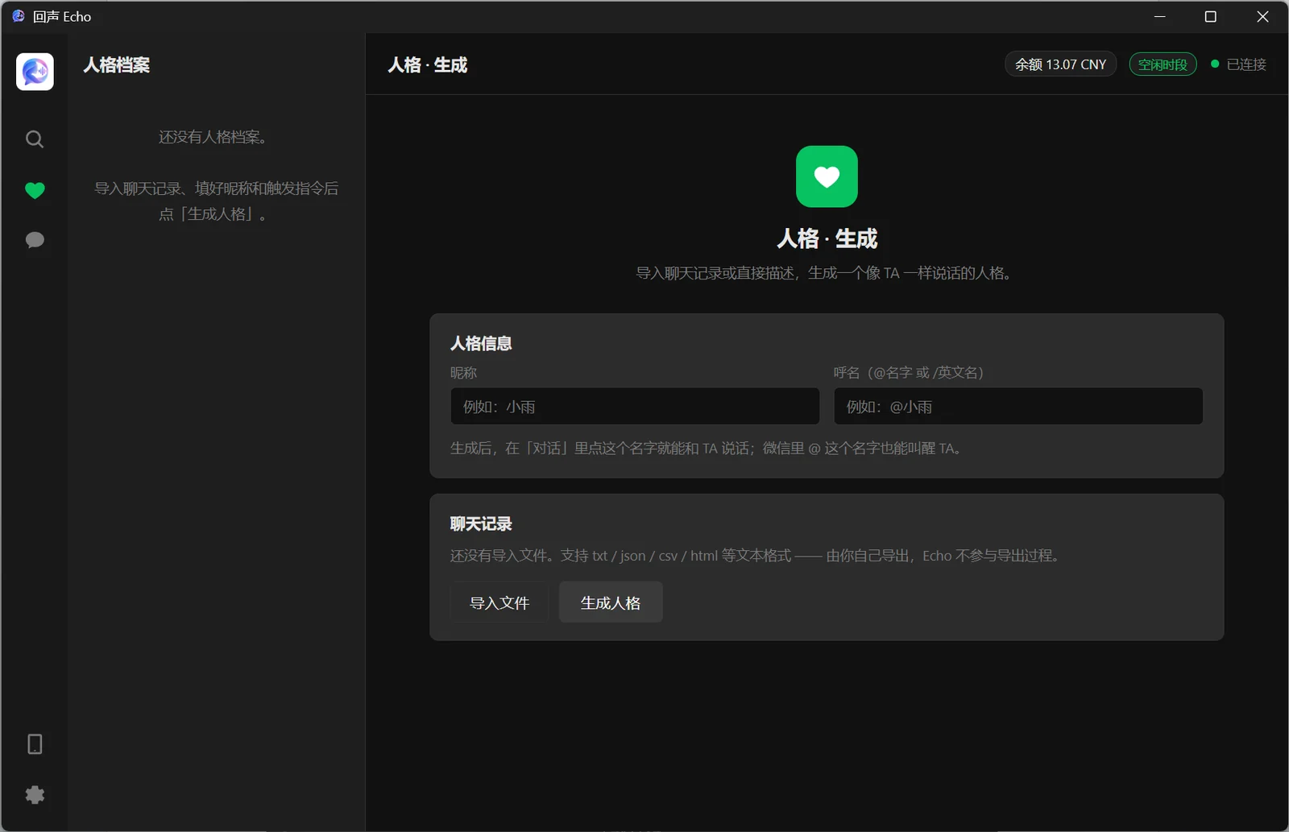
Task: Click the Echo app logo in sidebar
Action: pos(35,72)
